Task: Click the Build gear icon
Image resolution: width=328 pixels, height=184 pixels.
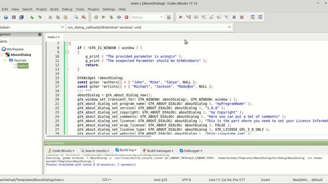Action: click(96, 17)
